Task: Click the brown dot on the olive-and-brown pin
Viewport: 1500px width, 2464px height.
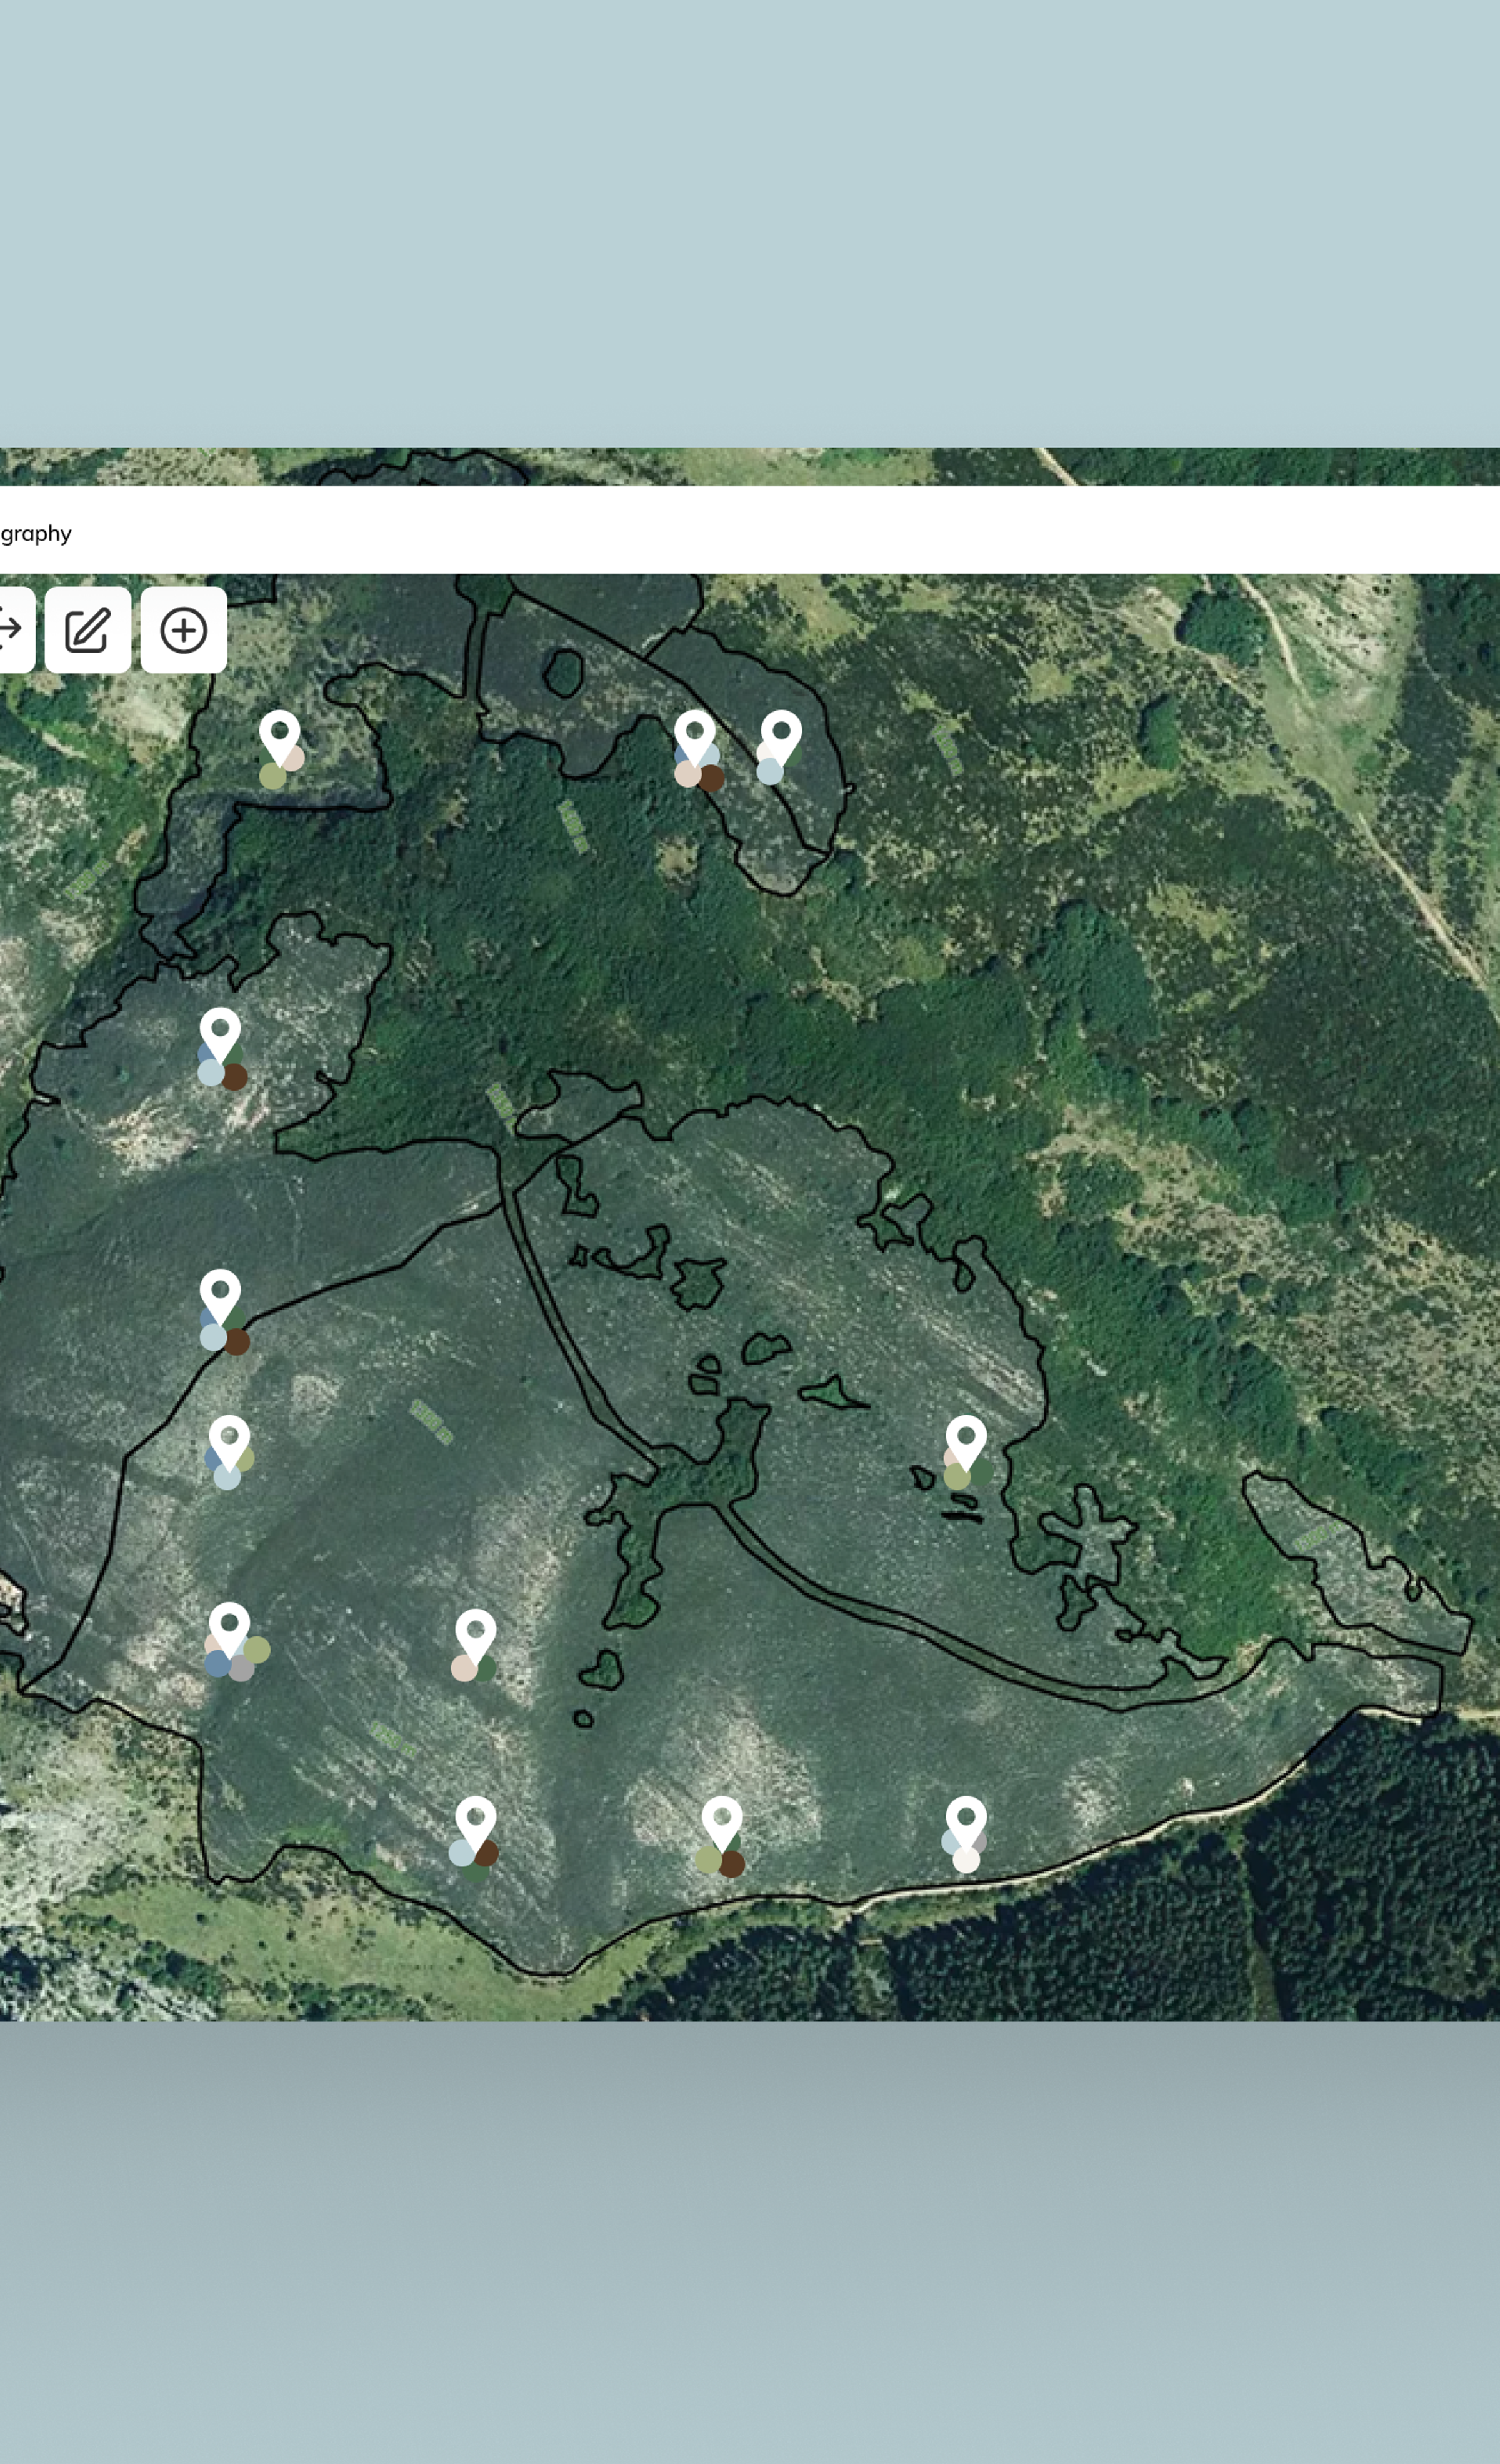Action: 732,1864
